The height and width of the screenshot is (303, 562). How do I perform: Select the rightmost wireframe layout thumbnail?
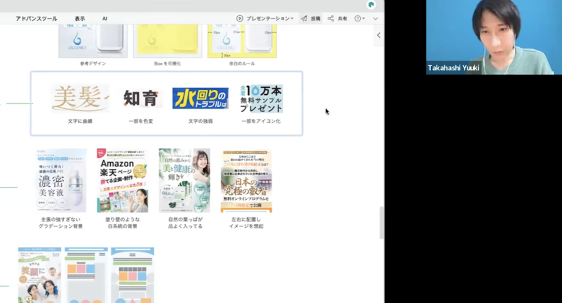(133, 275)
